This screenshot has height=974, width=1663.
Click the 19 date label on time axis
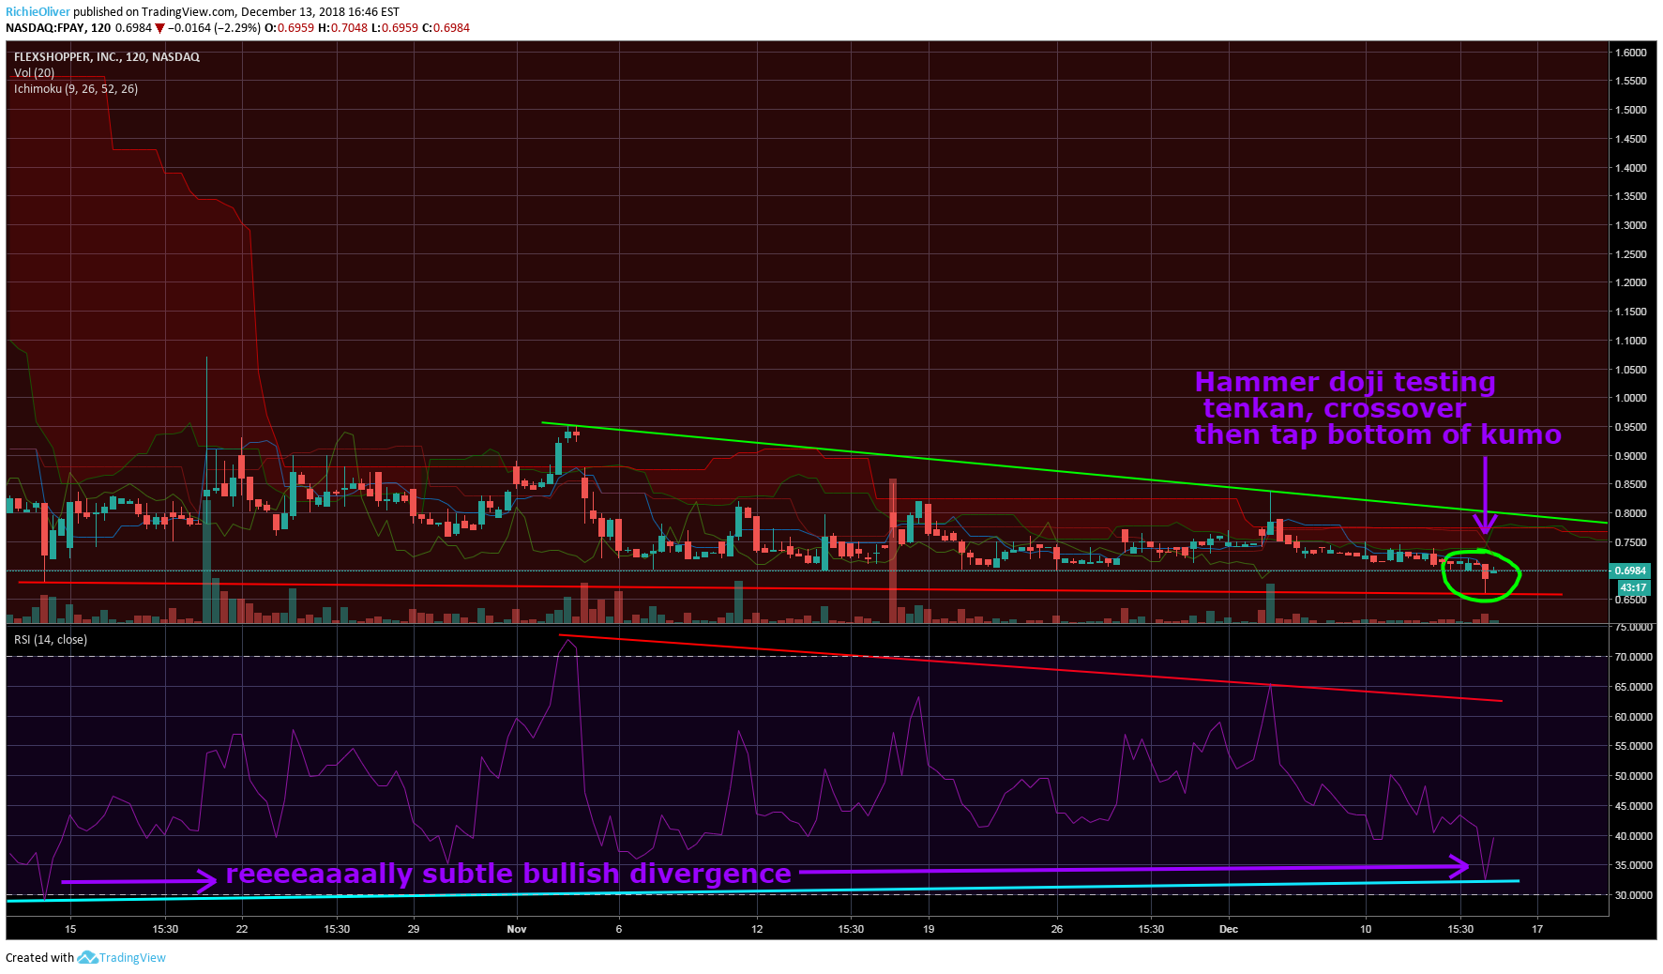[x=929, y=929]
